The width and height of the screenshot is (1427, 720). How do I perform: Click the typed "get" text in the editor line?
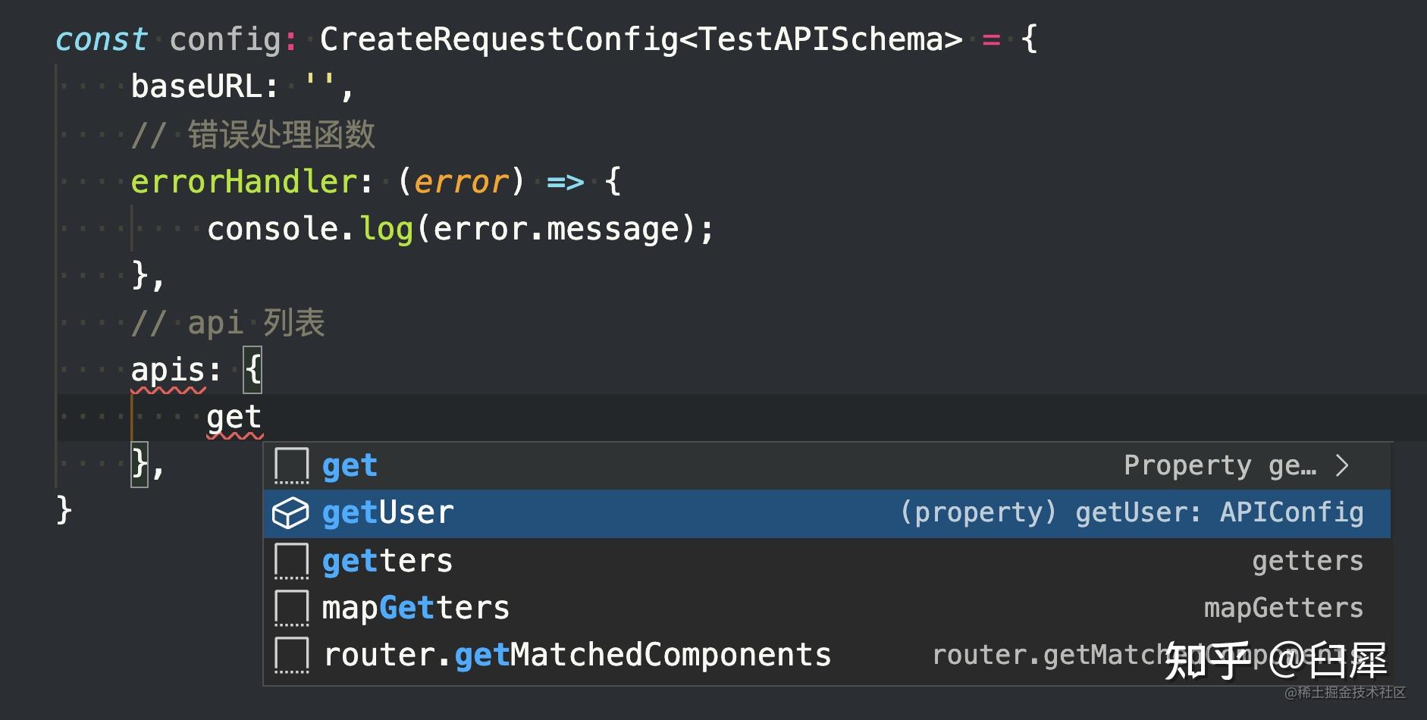coord(234,418)
